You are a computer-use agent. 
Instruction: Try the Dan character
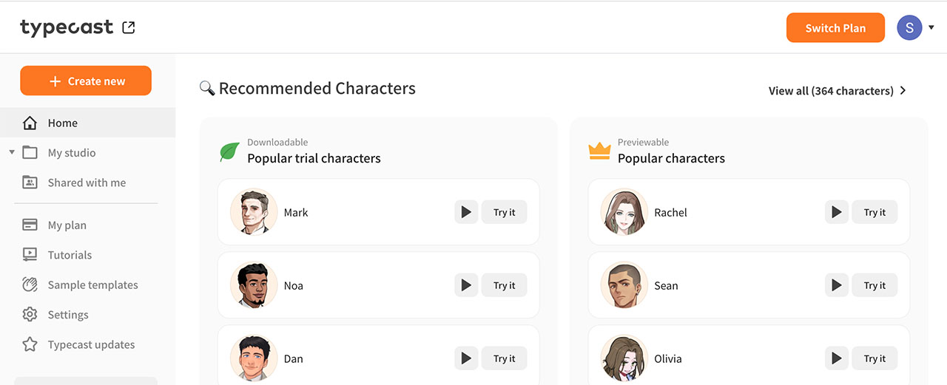point(505,358)
